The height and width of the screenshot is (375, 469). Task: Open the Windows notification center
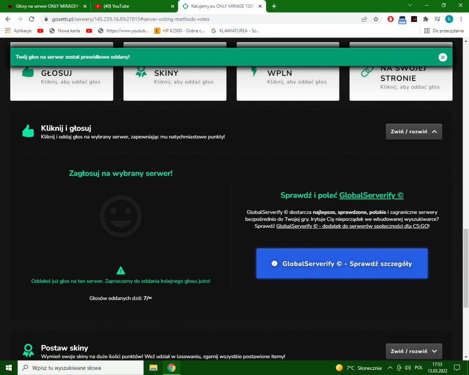(x=457, y=368)
